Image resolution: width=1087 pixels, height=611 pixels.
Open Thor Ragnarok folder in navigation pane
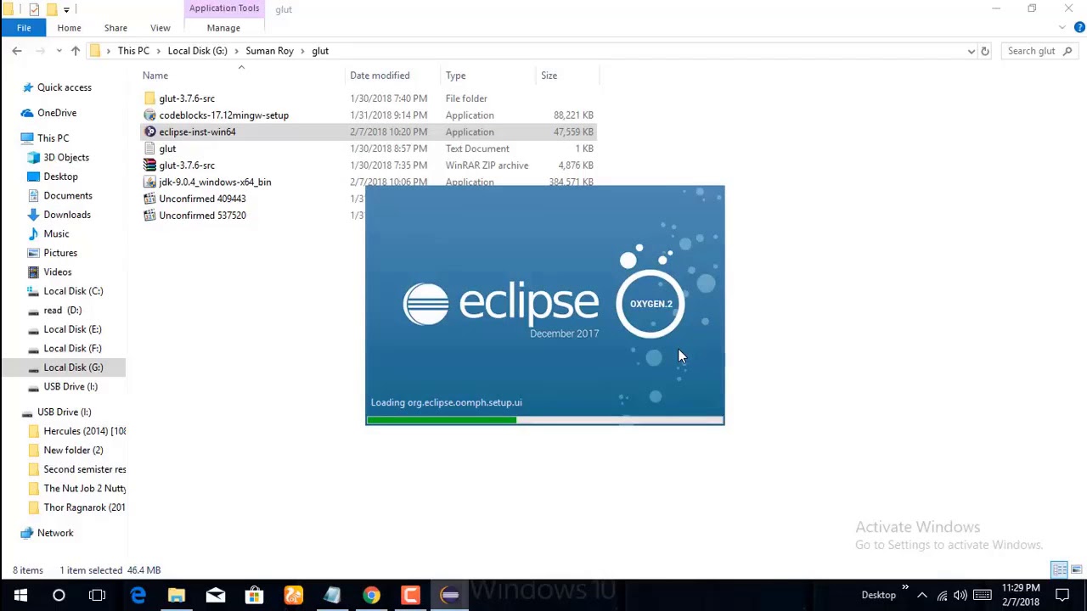tap(84, 507)
